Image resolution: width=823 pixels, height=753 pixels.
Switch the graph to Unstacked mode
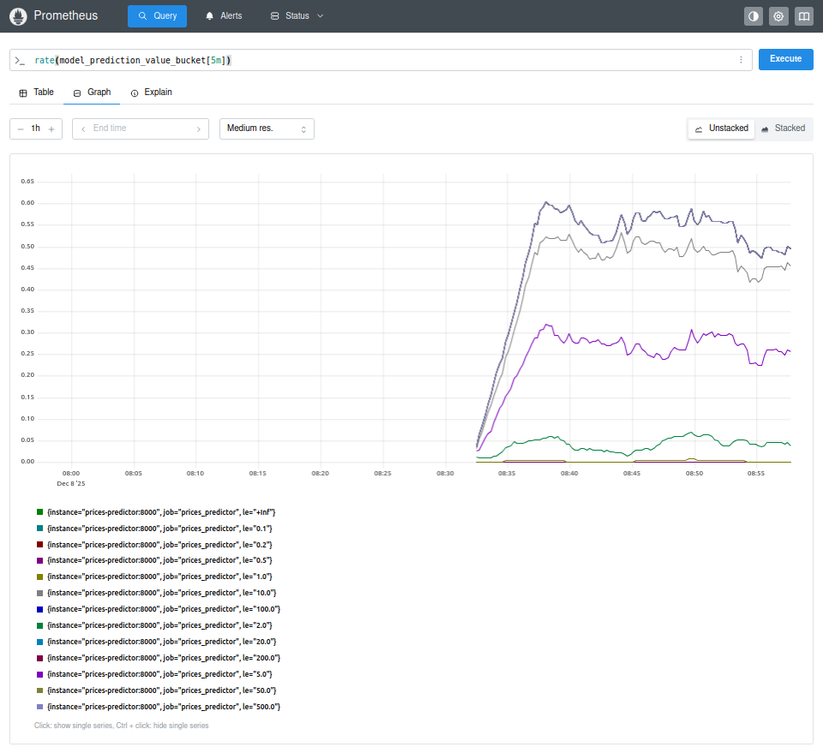[722, 128]
